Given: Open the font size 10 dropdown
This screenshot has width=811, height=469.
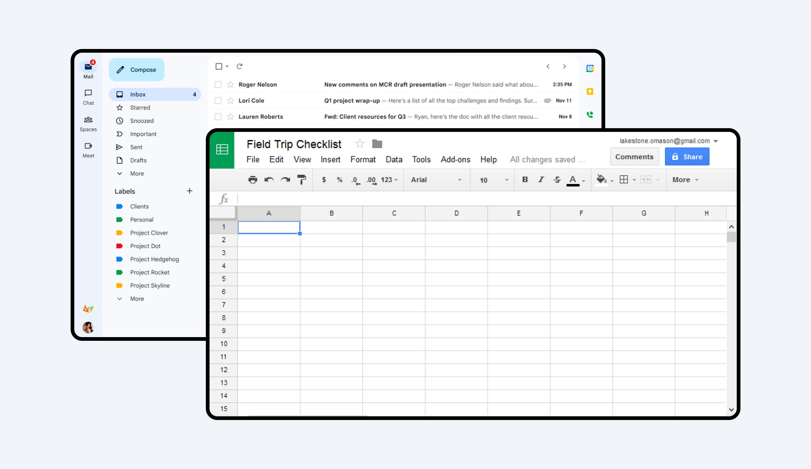Looking at the screenshot, I should (x=494, y=180).
